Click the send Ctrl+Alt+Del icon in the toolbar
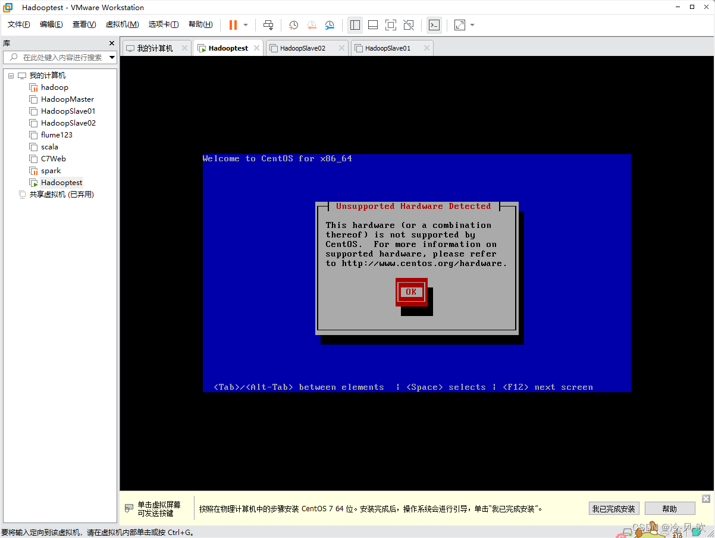Screen dimensions: 715x538 [x=268, y=25]
